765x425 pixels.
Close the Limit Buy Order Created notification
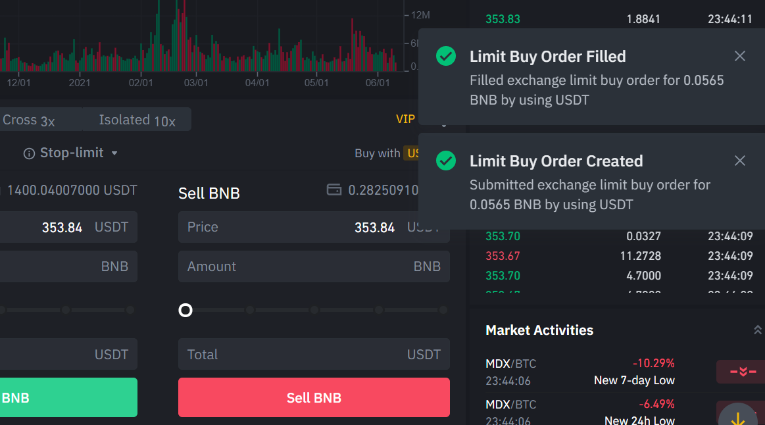pyautogui.click(x=740, y=161)
